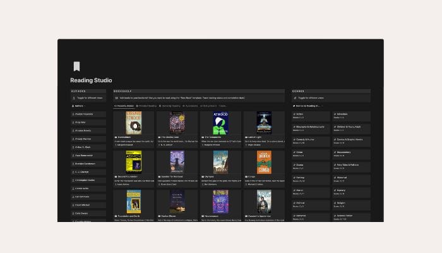Click tag icon beside Mystery genre
Image resolution: width=442 pixels, height=253 pixels.
pyautogui.click(x=335, y=190)
